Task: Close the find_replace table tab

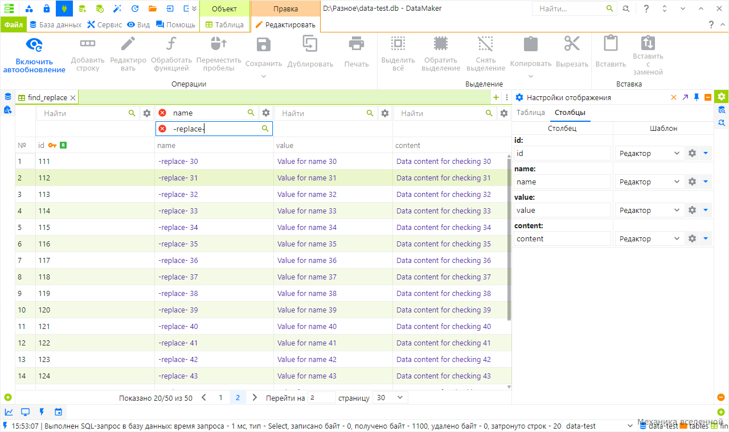Action: click(72, 98)
